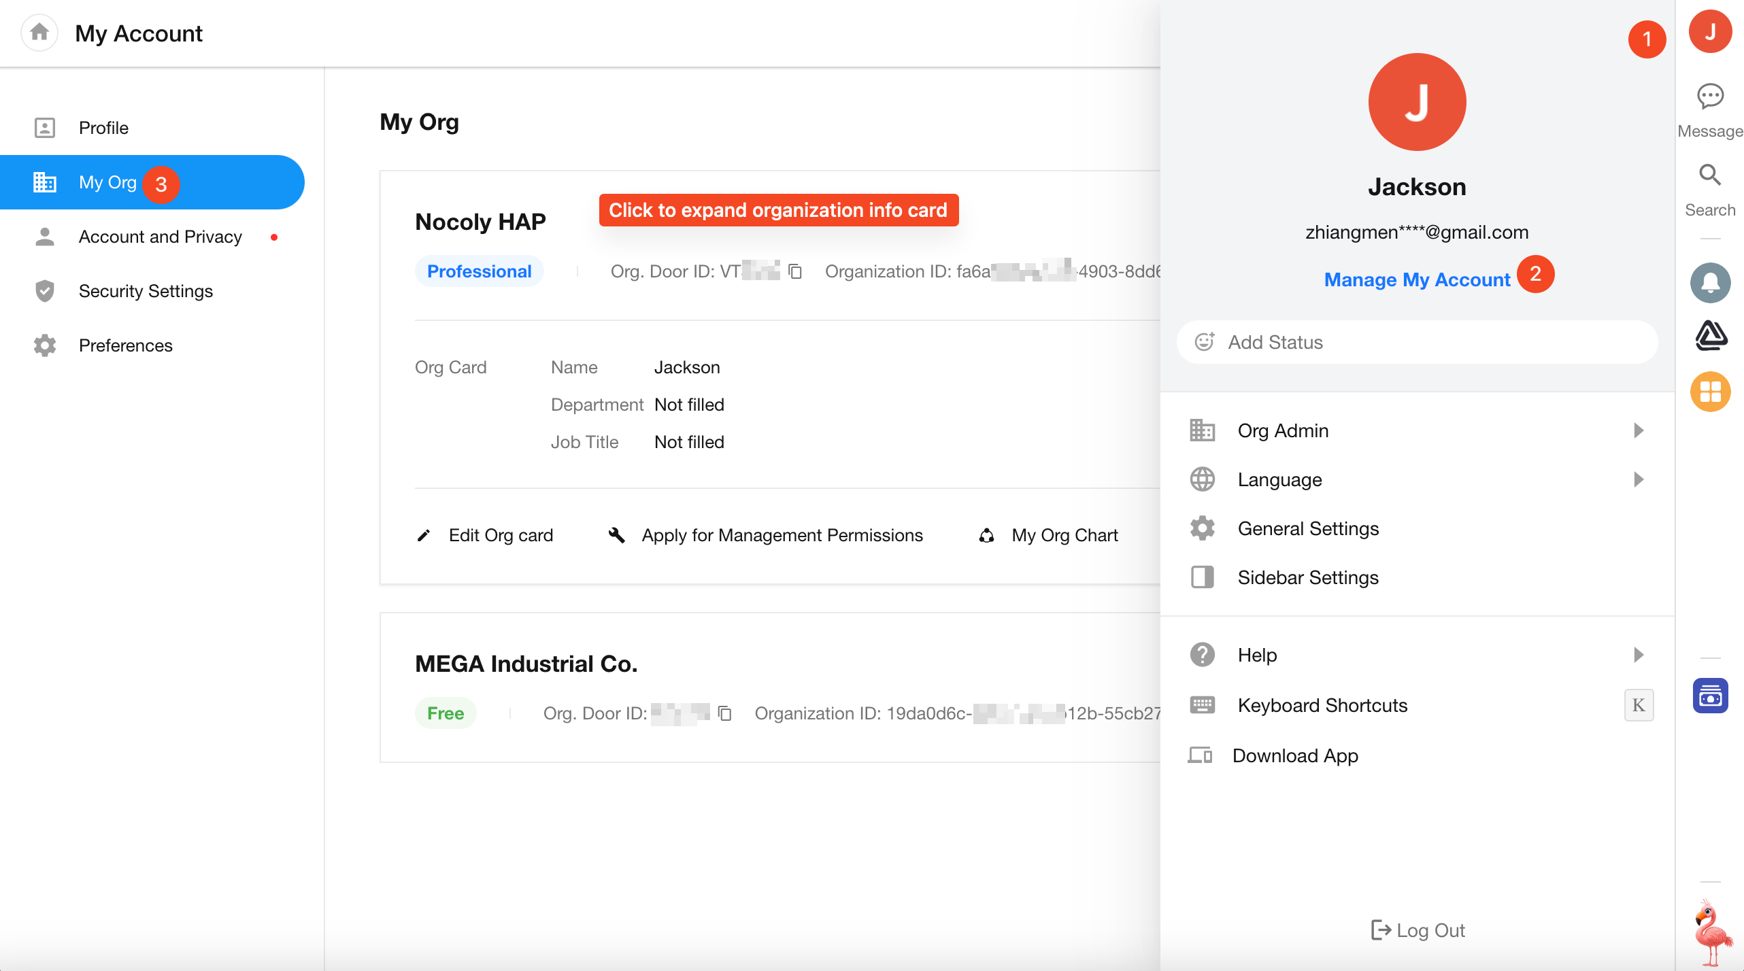Open Sidebar Settings option

[1307, 577]
